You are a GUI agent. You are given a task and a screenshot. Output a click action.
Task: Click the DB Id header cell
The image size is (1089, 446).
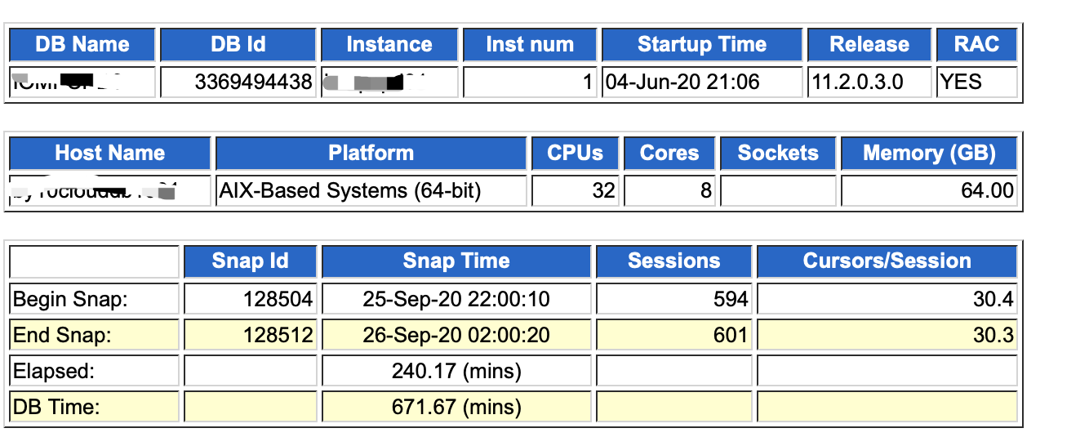pyautogui.click(x=238, y=44)
